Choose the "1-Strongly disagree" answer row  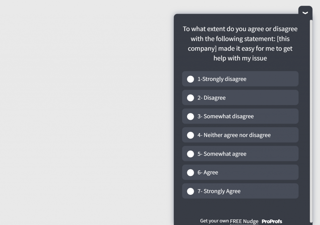240,79
